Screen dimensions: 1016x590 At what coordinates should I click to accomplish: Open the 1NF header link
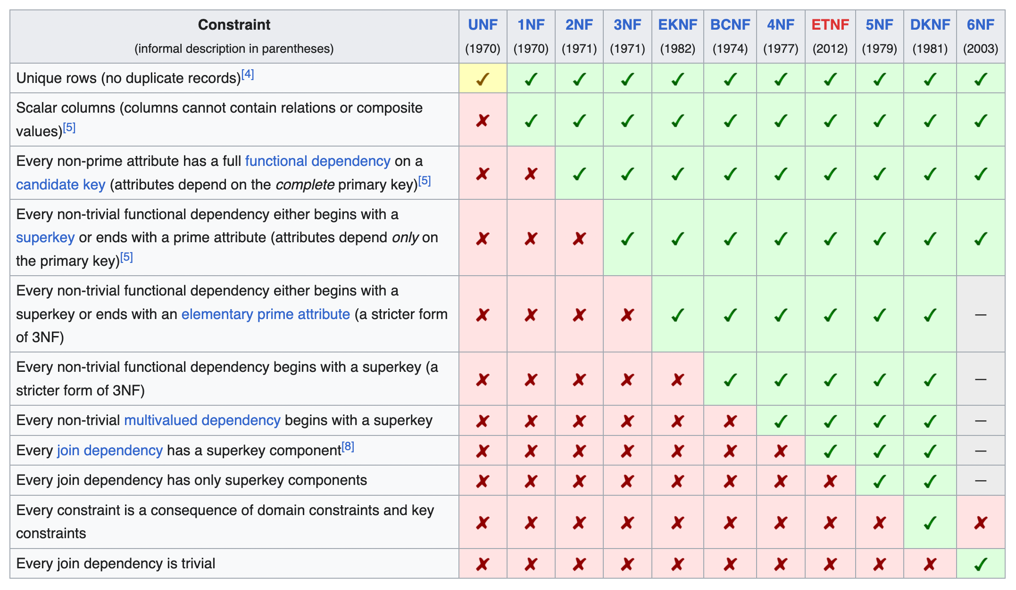pos(531,25)
